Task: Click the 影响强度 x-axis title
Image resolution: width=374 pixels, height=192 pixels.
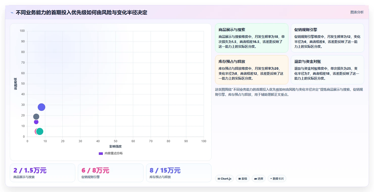Action: click(x=115, y=147)
